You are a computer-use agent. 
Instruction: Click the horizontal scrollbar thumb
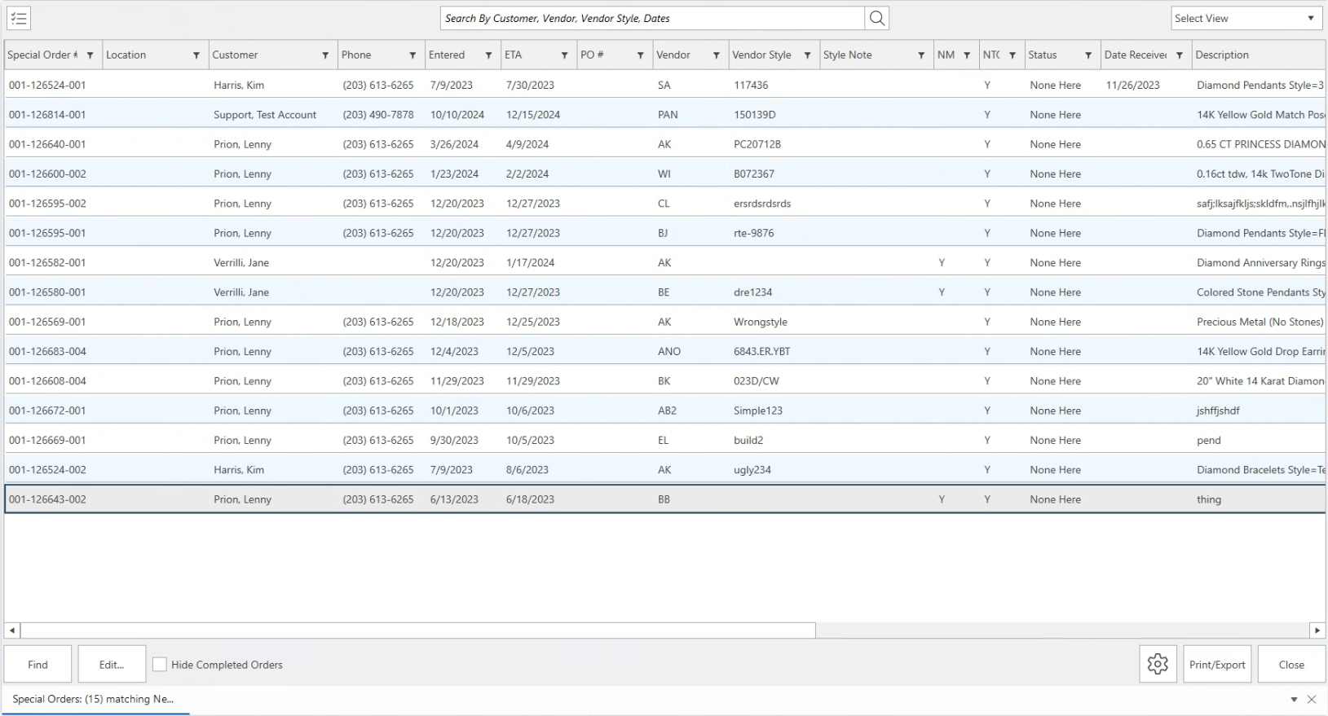pyautogui.click(x=418, y=630)
